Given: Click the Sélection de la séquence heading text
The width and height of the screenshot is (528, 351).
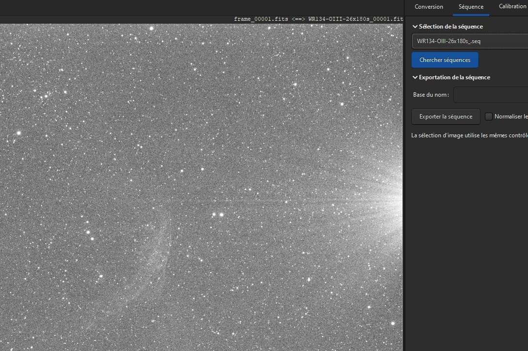Looking at the screenshot, I should coord(450,27).
